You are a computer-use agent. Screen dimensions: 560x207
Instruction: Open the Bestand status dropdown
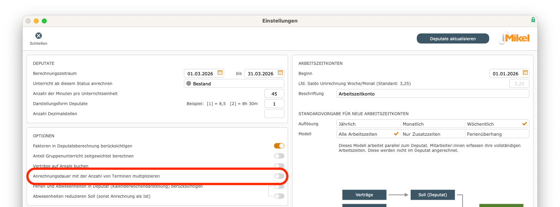(x=234, y=83)
